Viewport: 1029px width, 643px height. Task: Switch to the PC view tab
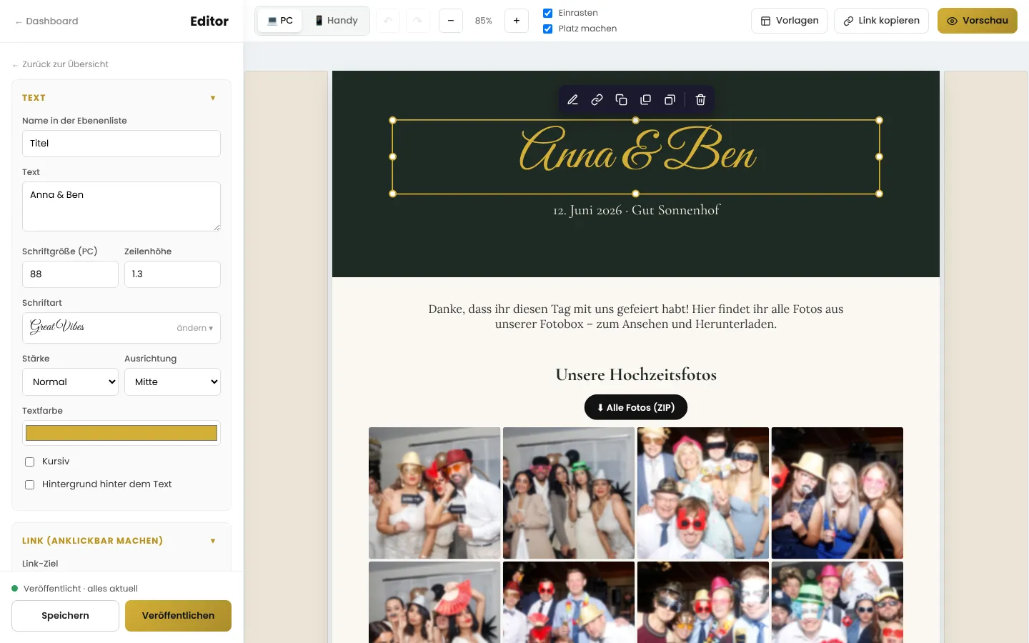click(280, 21)
